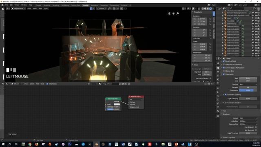Screen dimensions: 261x147
Task: Open the XYZ Euler rotation mode dropdown
Action: (202, 38)
